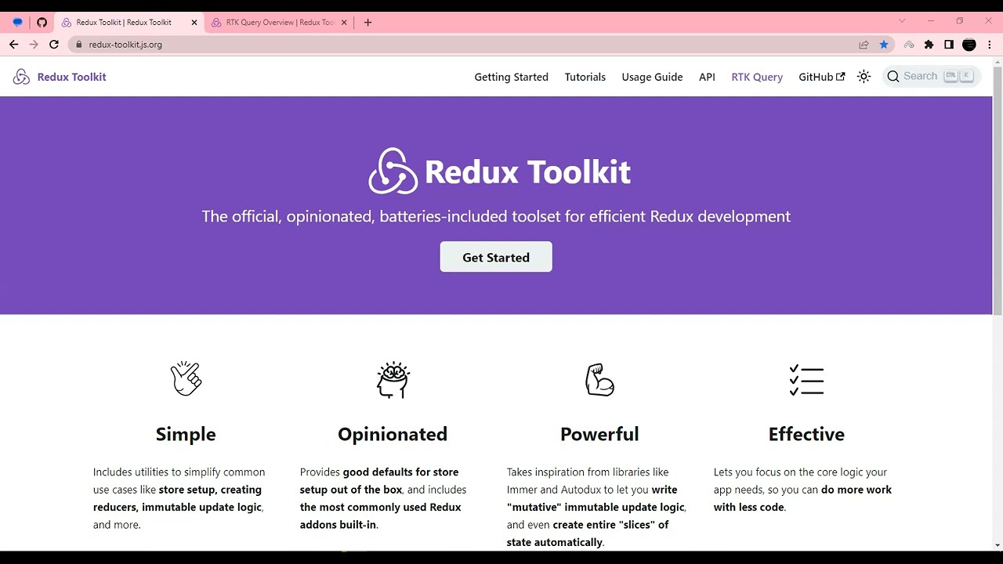Restore down the browser window

960,21
